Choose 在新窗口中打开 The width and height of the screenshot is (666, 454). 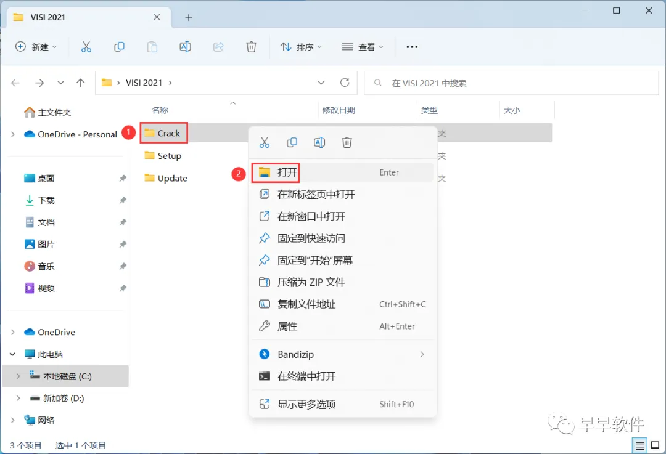click(342, 216)
